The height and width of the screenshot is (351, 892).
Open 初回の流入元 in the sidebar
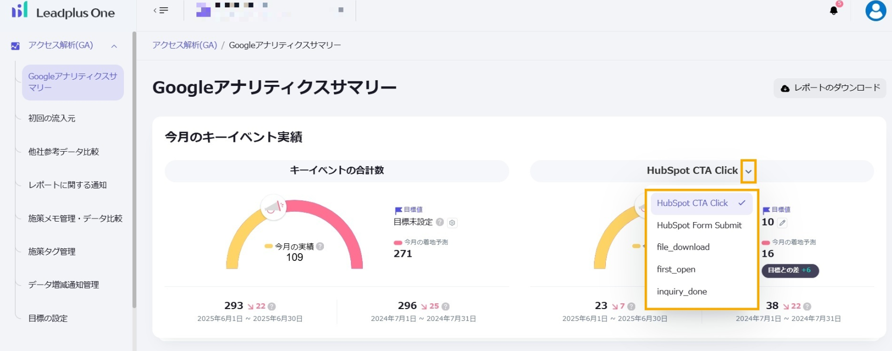(52, 119)
